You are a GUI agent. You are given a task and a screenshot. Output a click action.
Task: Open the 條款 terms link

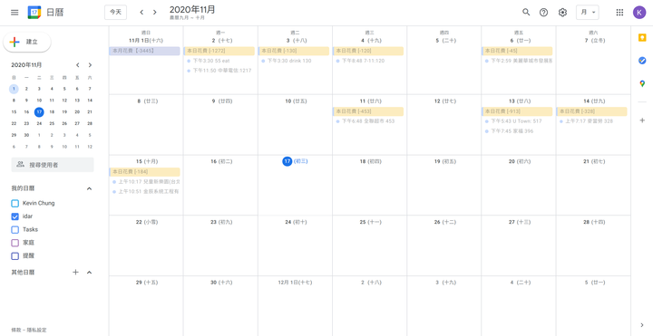[15, 330]
